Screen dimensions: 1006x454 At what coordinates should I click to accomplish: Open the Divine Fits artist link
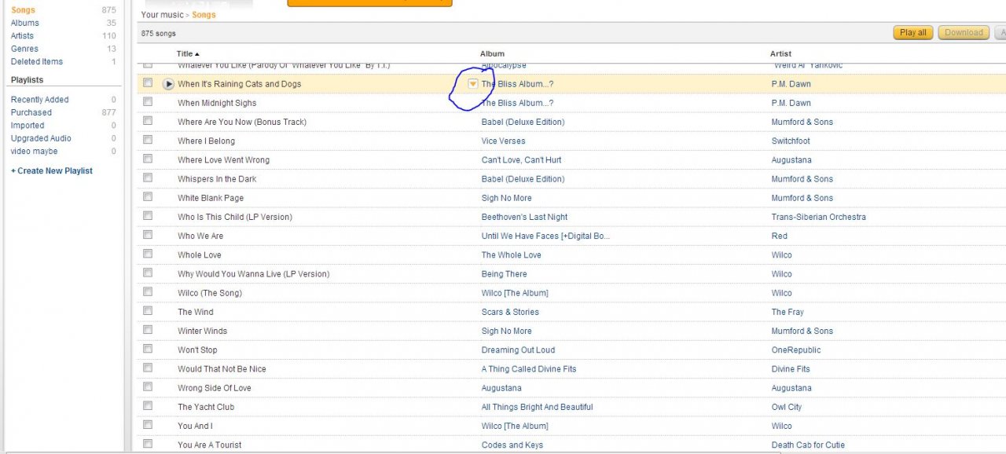pos(791,369)
